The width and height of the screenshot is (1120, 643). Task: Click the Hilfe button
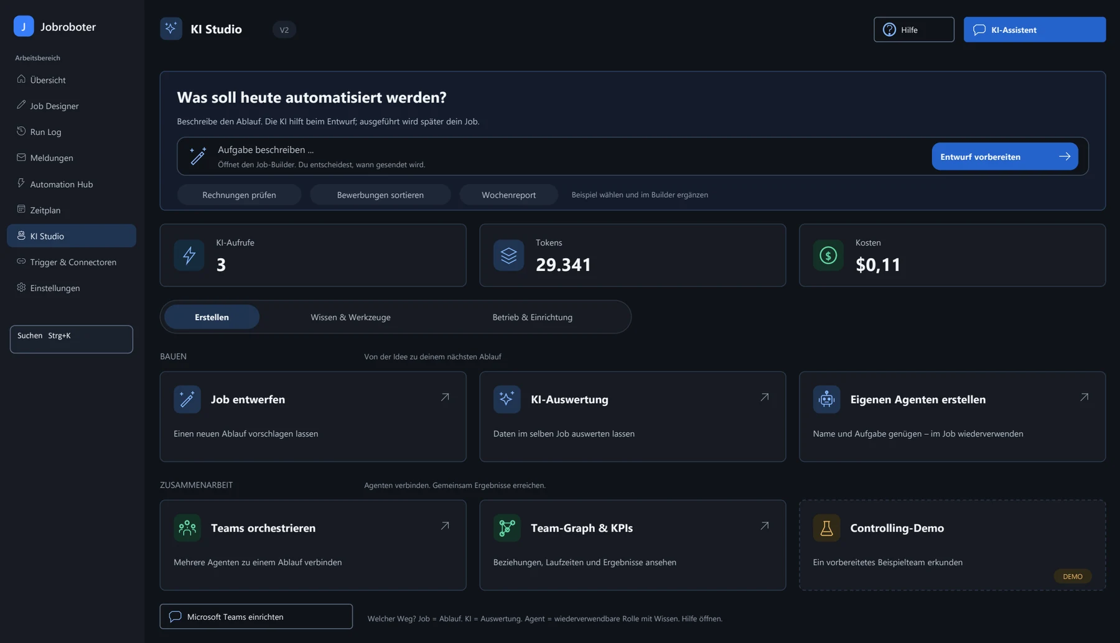(x=914, y=29)
